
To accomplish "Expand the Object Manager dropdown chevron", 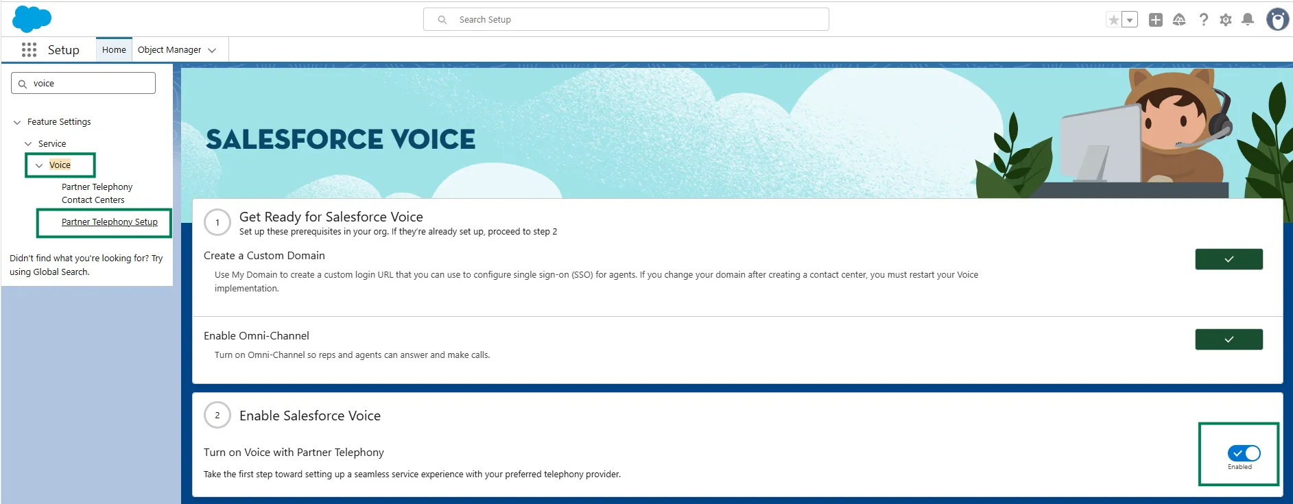I will (x=212, y=50).
